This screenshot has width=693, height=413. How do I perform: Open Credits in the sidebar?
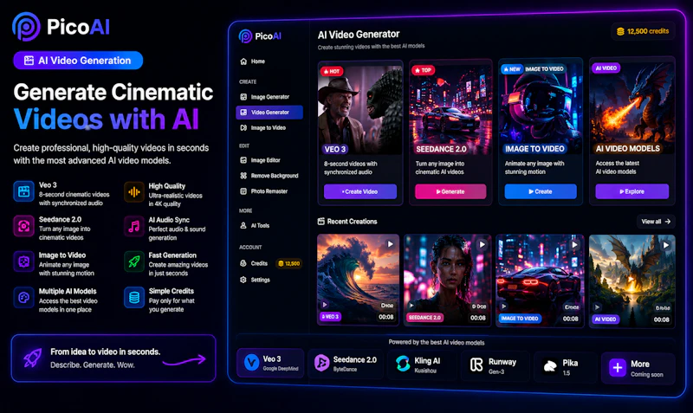[254, 263]
